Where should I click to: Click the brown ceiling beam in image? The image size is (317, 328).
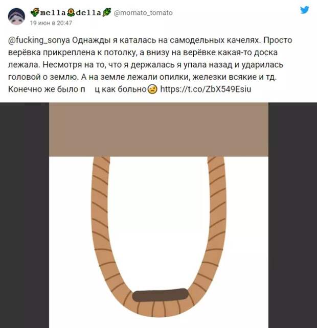pos(158,129)
